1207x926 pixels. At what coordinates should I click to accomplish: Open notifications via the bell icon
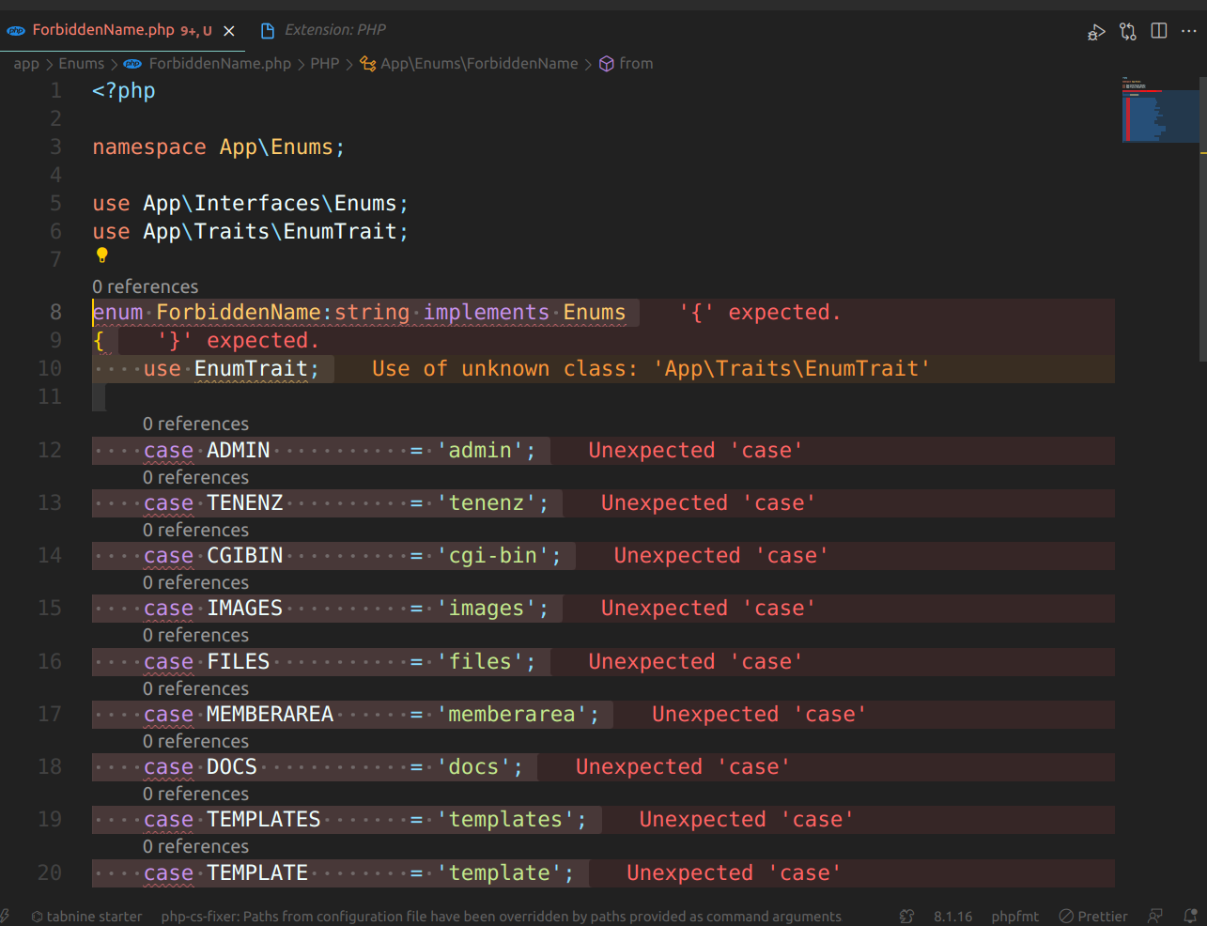click(1191, 916)
